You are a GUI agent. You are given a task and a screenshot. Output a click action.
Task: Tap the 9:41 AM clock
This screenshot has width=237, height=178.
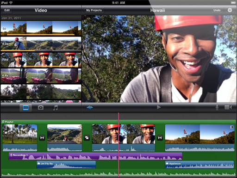tap(118, 3)
